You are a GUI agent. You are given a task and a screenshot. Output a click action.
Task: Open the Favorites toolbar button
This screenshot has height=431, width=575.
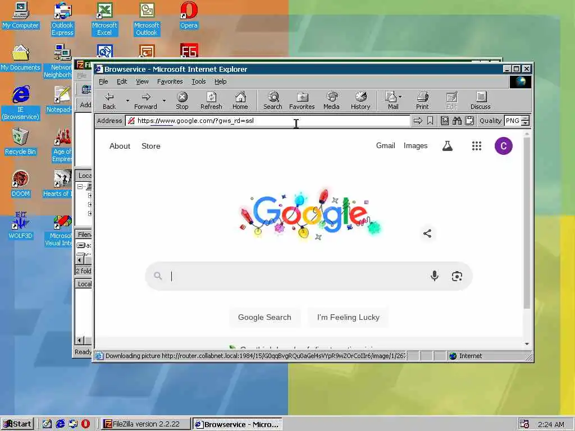[302, 100]
